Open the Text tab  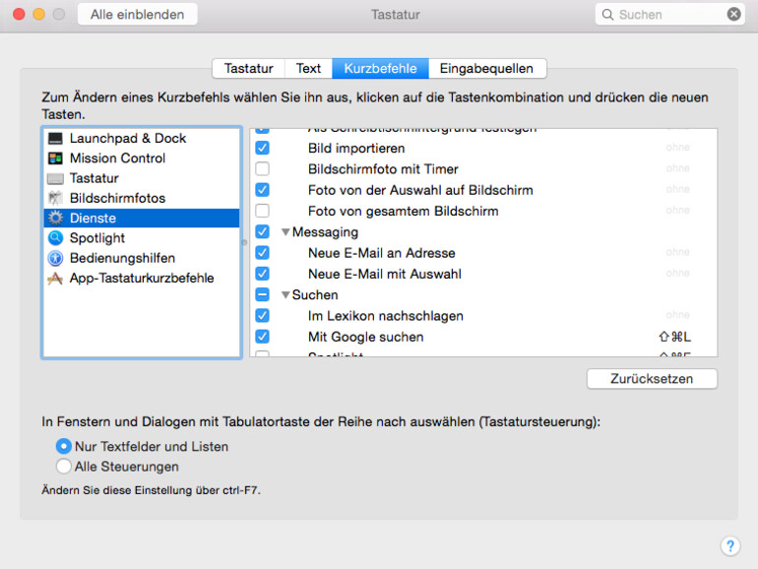[308, 69]
